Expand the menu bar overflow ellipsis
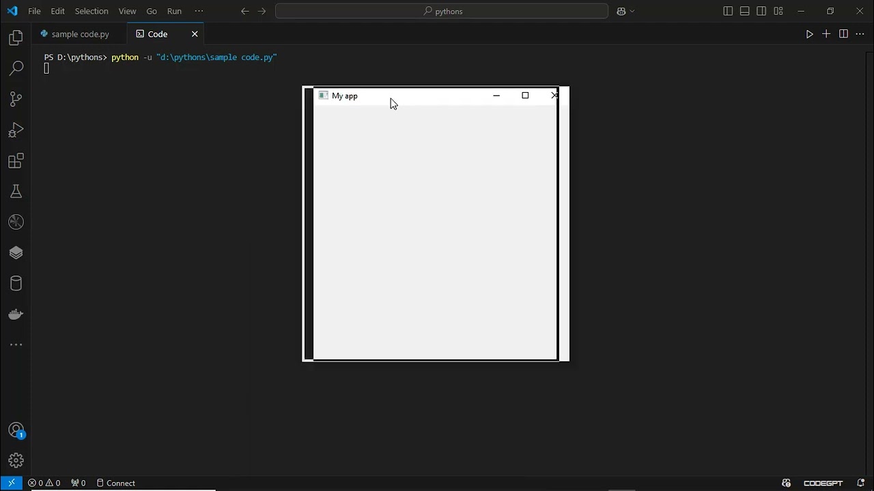 pos(199,11)
